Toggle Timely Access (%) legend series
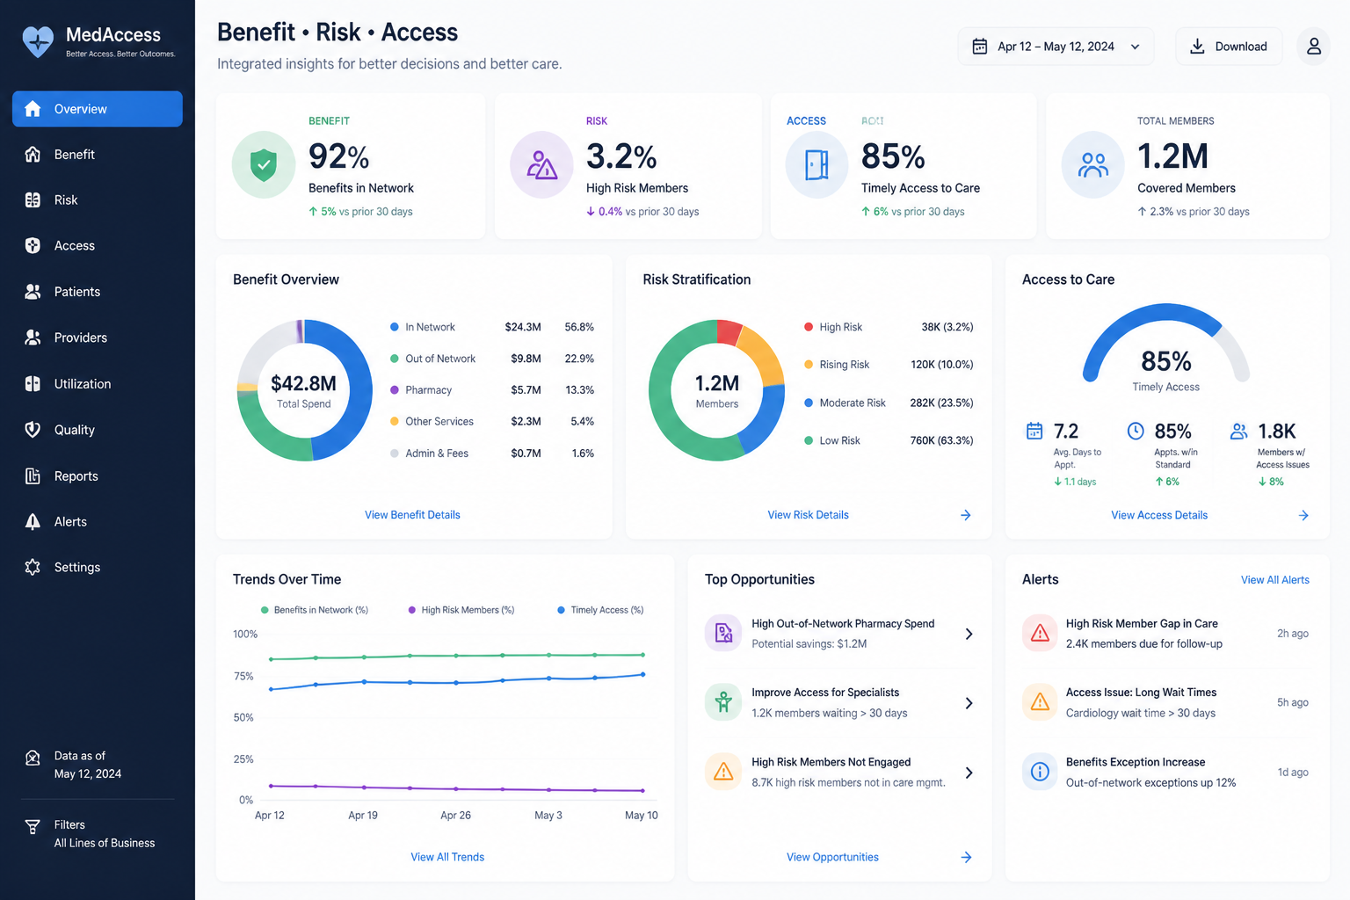This screenshot has width=1350, height=900. [600, 610]
